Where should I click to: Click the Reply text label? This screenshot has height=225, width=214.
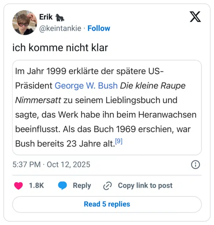coord(82,185)
